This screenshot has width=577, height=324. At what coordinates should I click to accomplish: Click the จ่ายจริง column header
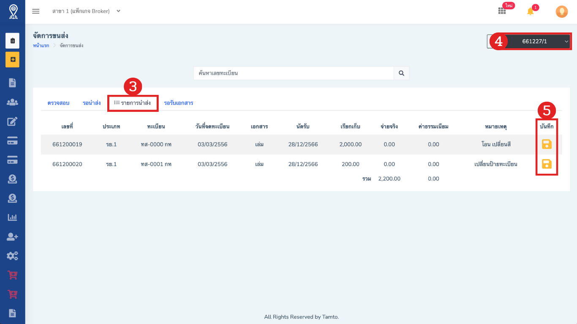[x=389, y=127]
